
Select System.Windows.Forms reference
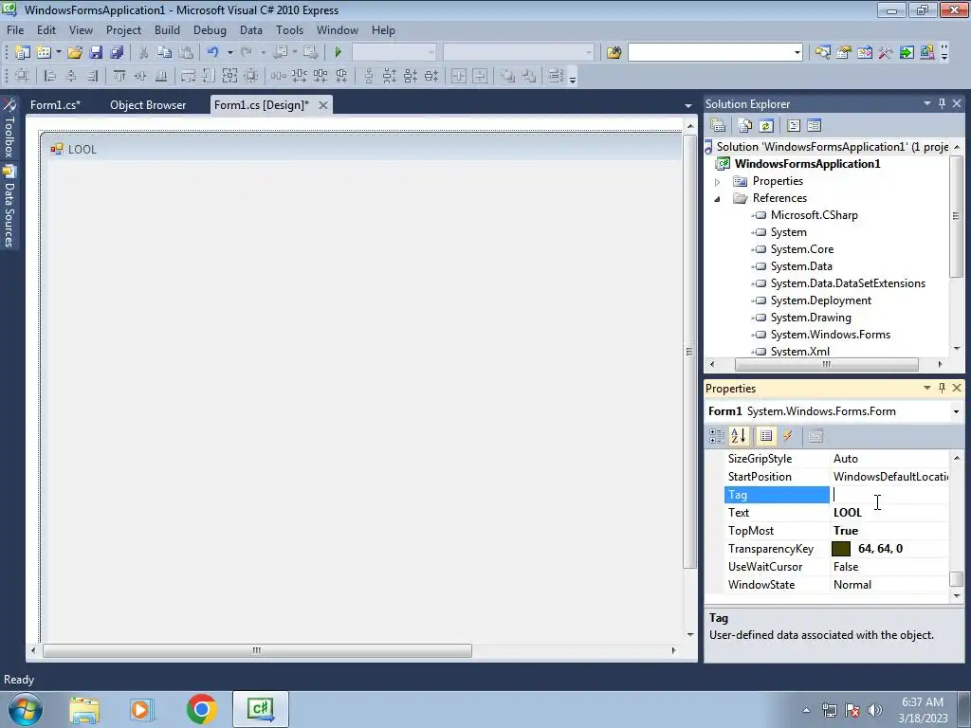830,335
